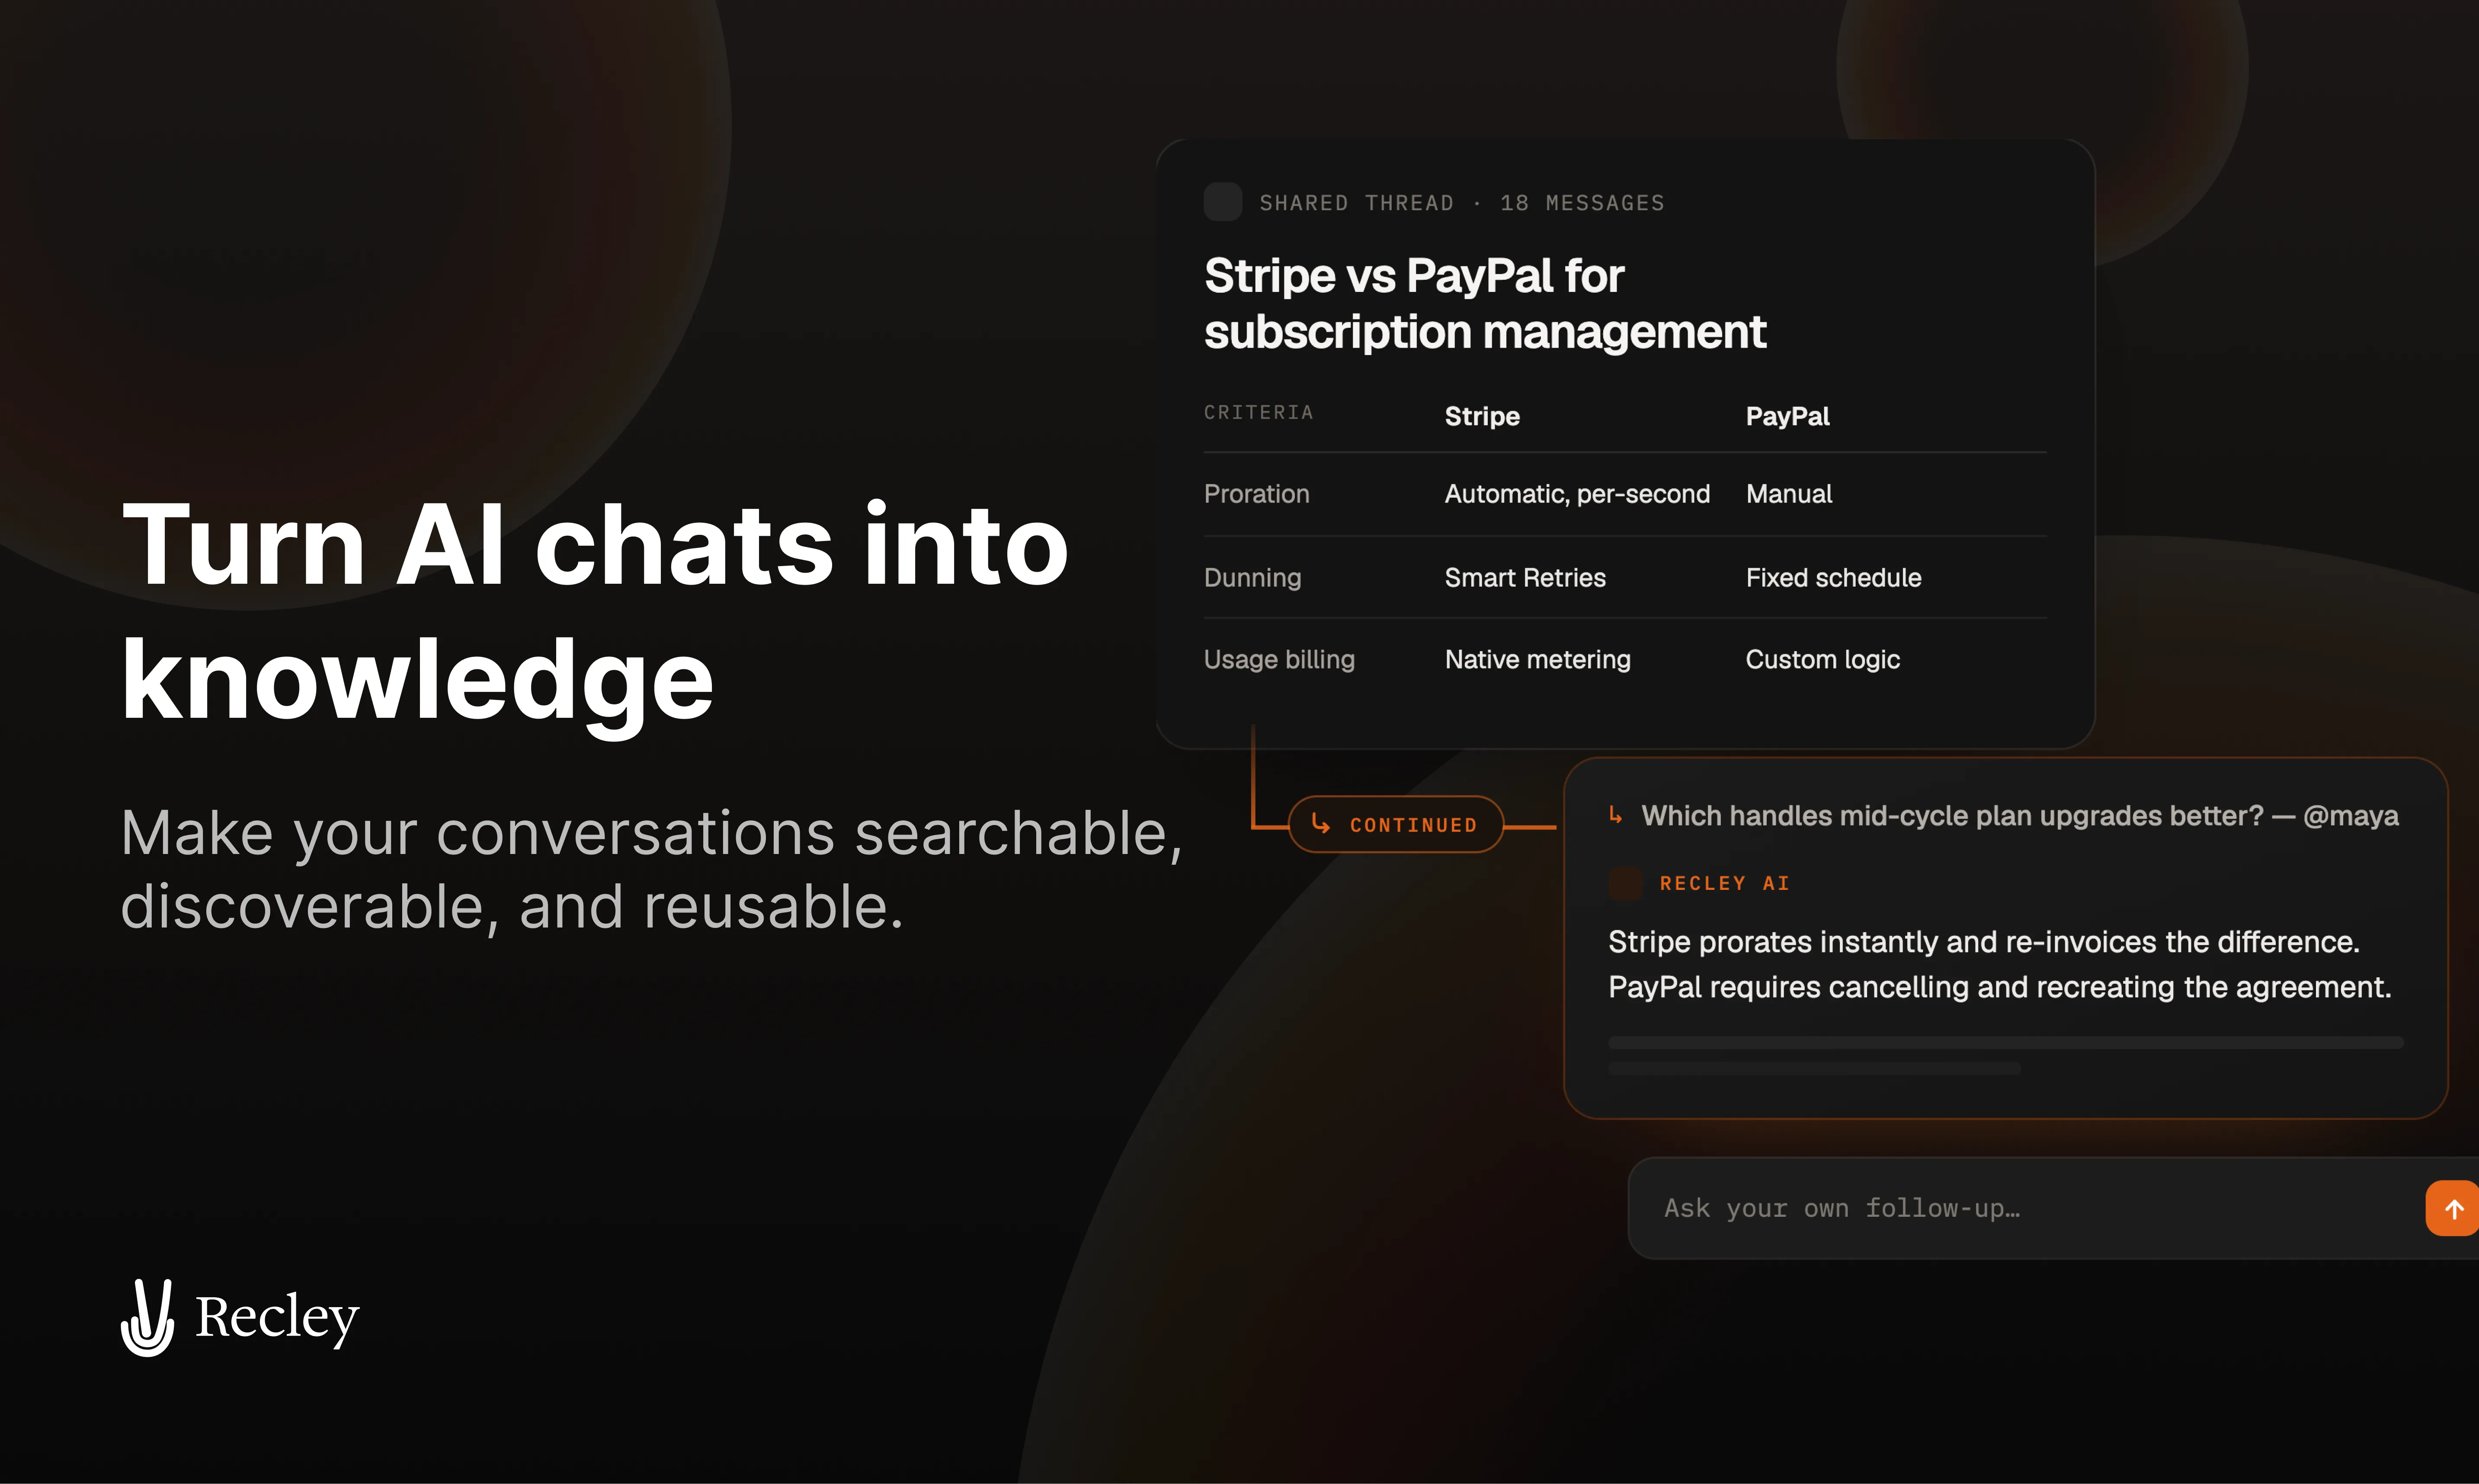This screenshot has height=1484, width=2479.
Task: Click the Proration row label
Action: pyautogui.click(x=1256, y=493)
